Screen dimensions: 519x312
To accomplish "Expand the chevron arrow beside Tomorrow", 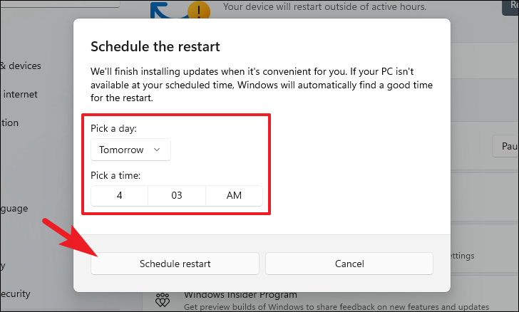I will [x=157, y=150].
